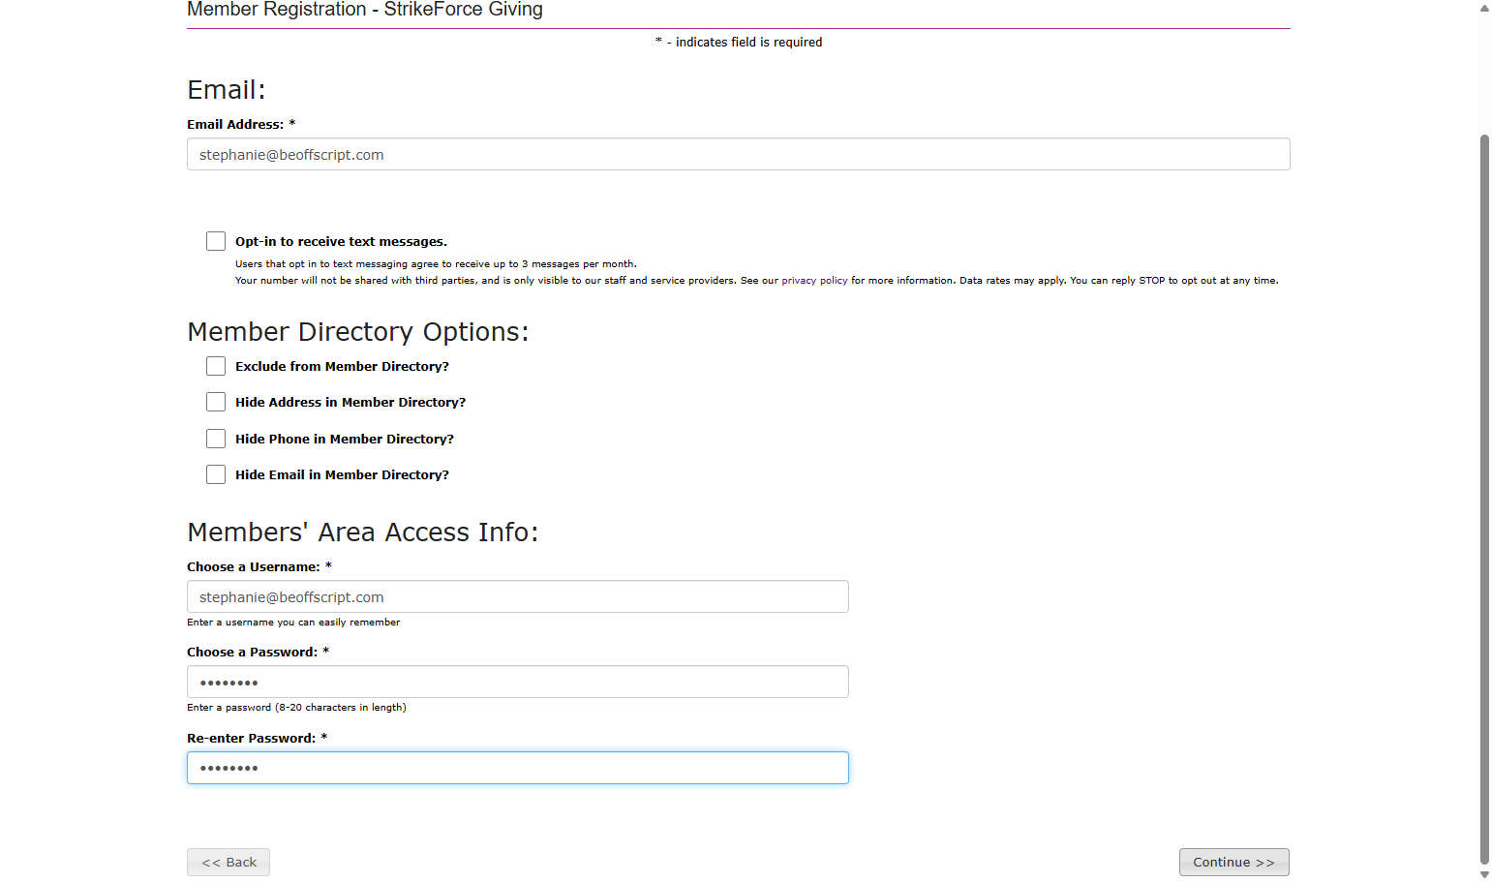Enable opt-in to receive text messages
This screenshot has width=1492, height=882.
[216, 241]
